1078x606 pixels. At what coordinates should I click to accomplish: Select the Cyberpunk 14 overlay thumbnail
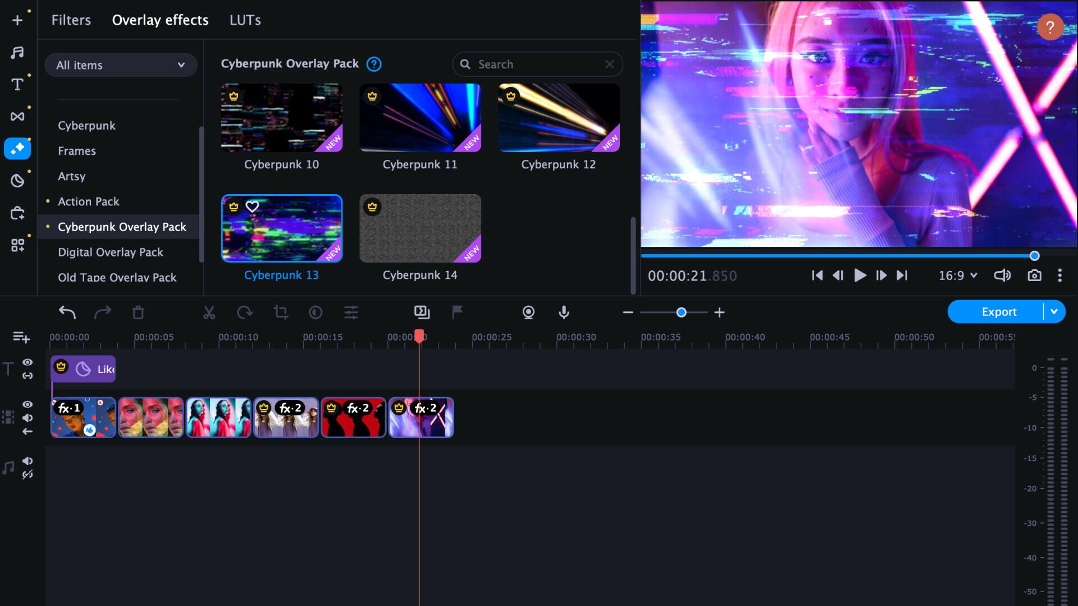pos(420,228)
